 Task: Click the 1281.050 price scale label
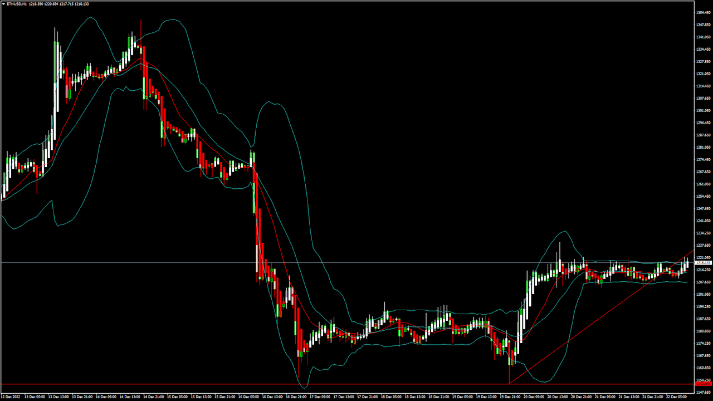[704, 147]
